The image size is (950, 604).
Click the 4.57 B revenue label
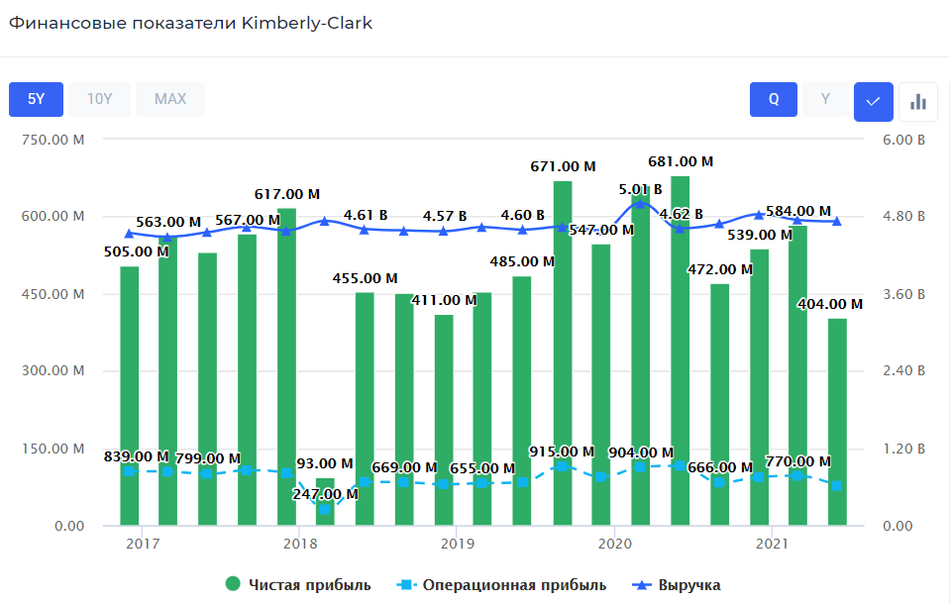pos(445,216)
